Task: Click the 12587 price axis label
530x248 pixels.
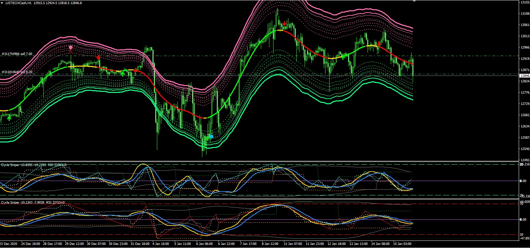Action: pyautogui.click(x=525, y=138)
